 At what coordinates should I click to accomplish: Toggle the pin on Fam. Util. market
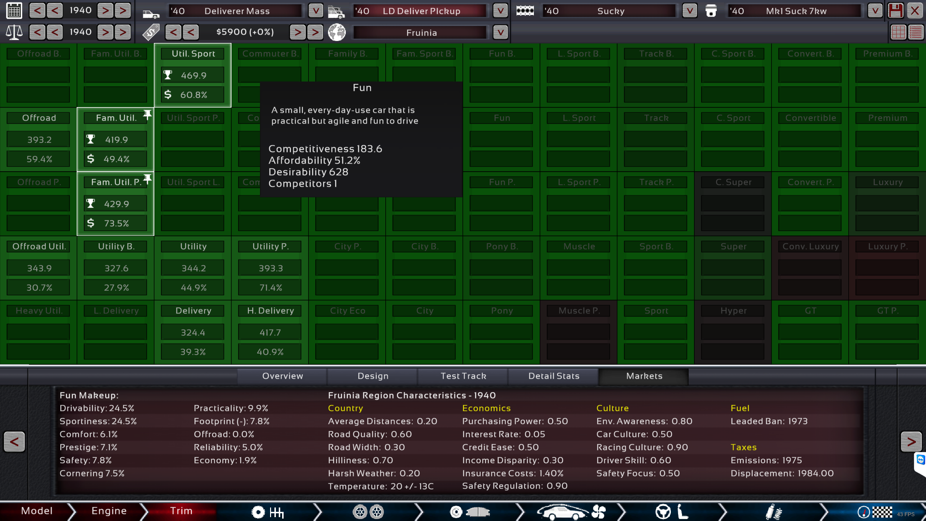tap(148, 114)
